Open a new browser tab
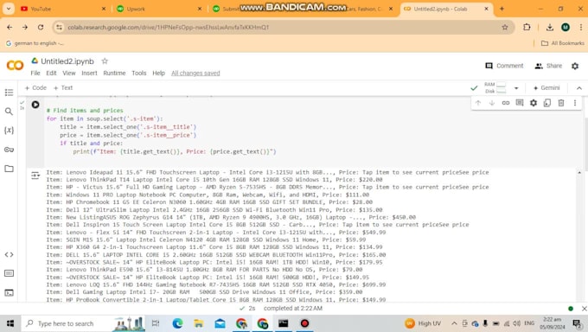 tap(502, 9)
